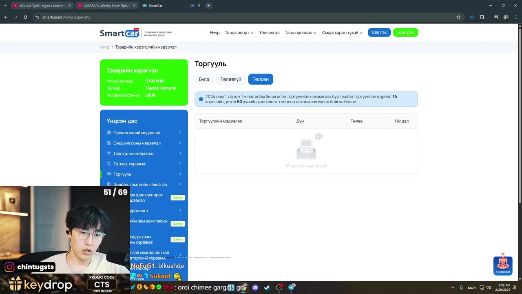Open Эвдрэл, гэмтлийн лавлагаа sidebar item
The width and height of the screenshot is (522, 294).
tap(144, 184)
